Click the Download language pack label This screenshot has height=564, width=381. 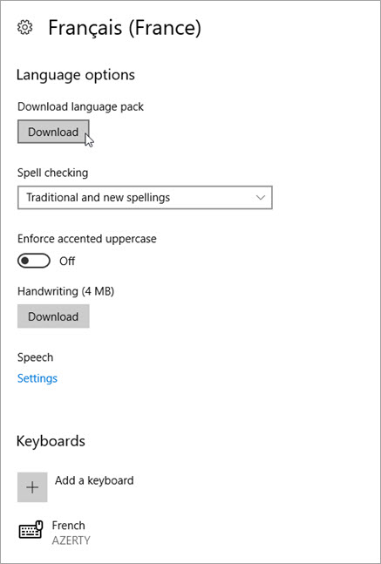tap(80, 107)
